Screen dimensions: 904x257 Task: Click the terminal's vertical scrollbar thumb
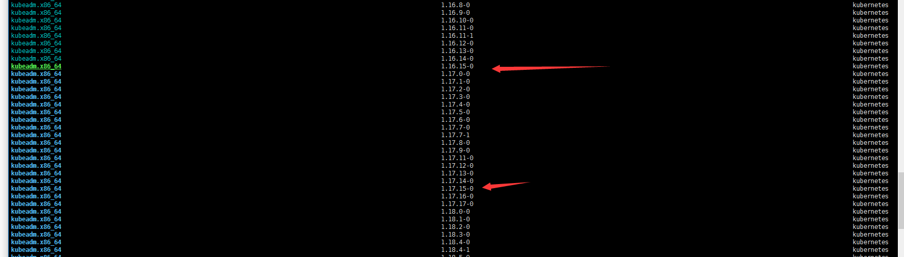901,214
